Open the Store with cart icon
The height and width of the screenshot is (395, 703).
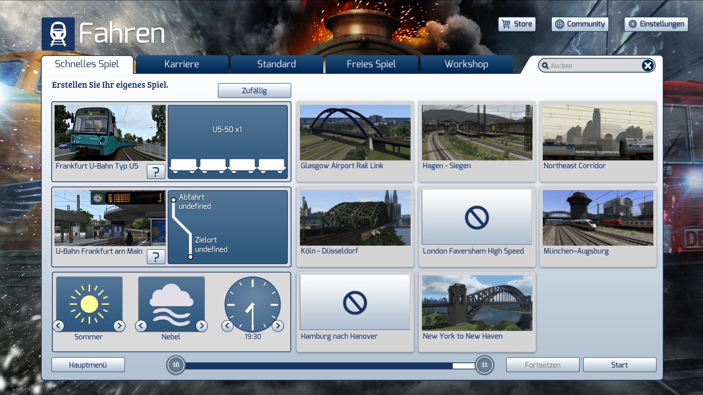517,24
